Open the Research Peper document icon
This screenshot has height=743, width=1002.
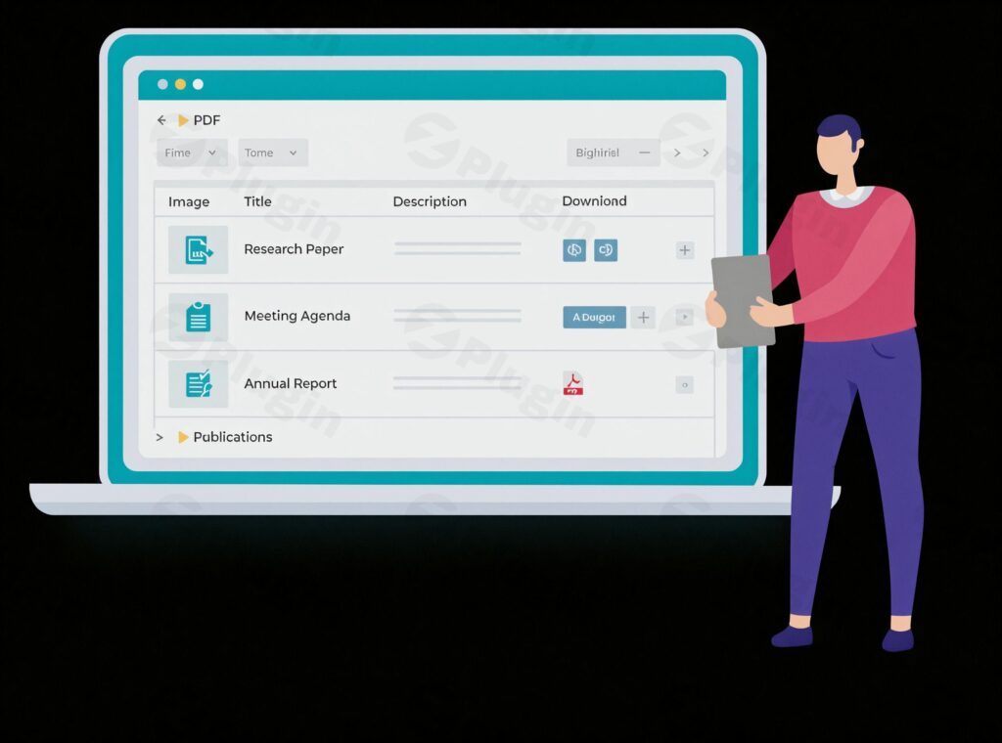tap(199, 250)
